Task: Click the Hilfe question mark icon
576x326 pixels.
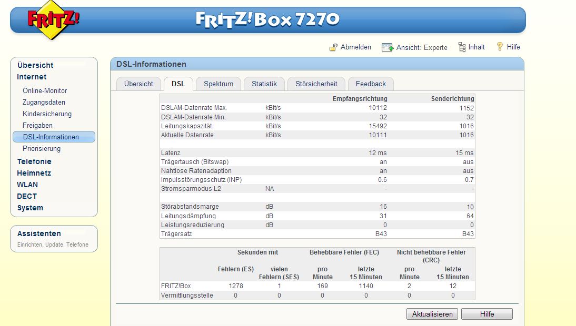Action: click(x=500, y=47)
